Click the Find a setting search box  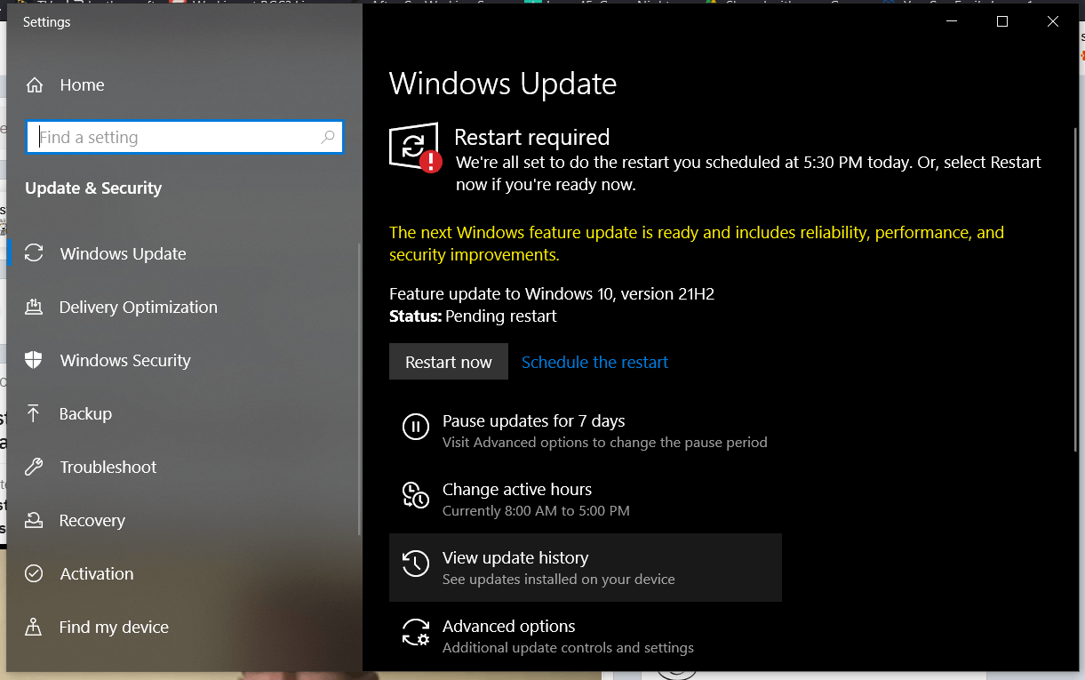[x=184, y=137]
